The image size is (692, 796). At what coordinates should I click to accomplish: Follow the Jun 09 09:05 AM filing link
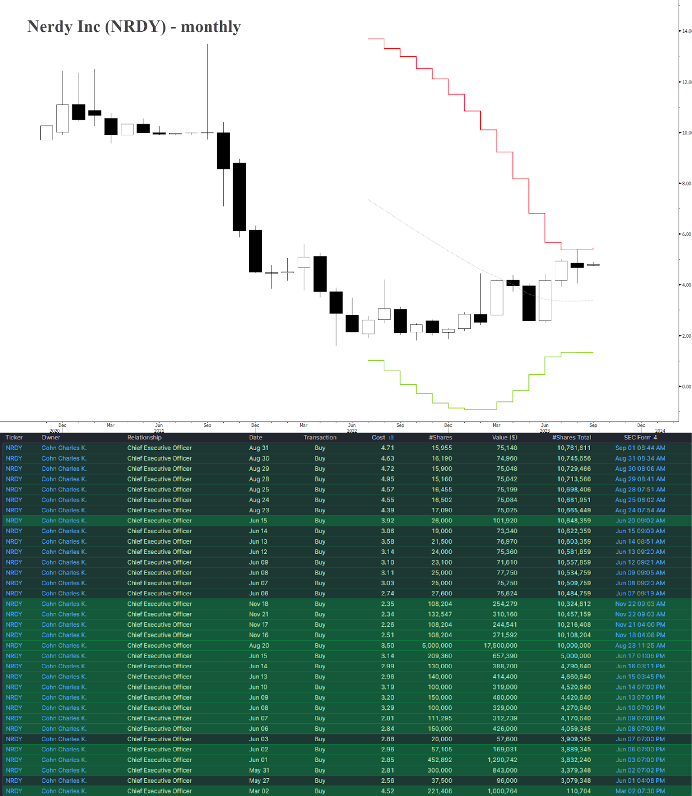pos(640,573)
